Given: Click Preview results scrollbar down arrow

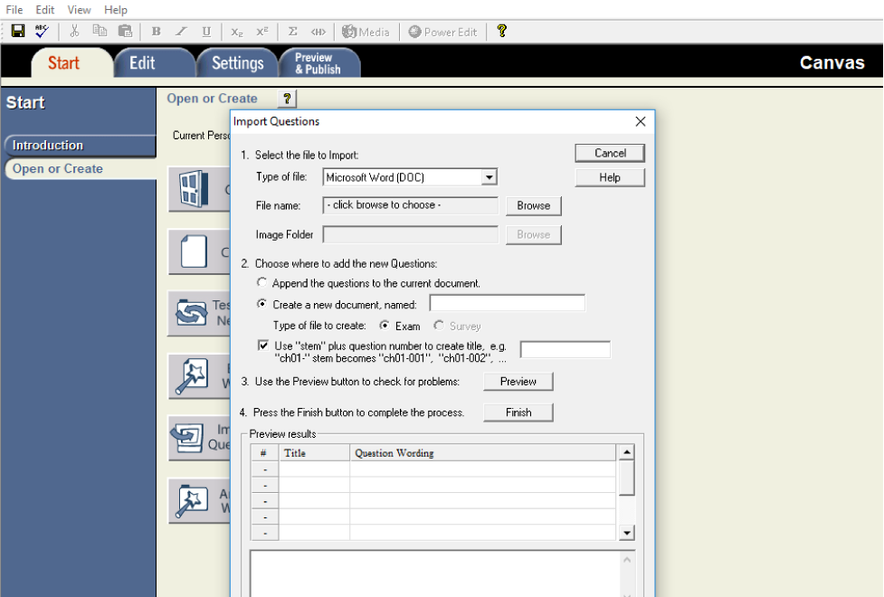Looking at the screenshot, I should click(x=626, y=533).
